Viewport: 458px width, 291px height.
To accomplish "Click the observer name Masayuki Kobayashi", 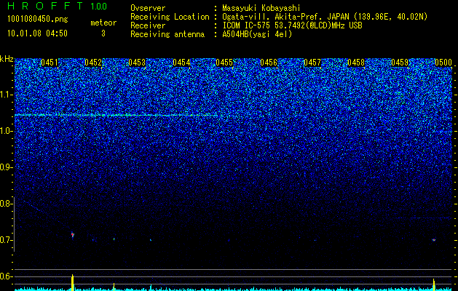I will point(261,9).
